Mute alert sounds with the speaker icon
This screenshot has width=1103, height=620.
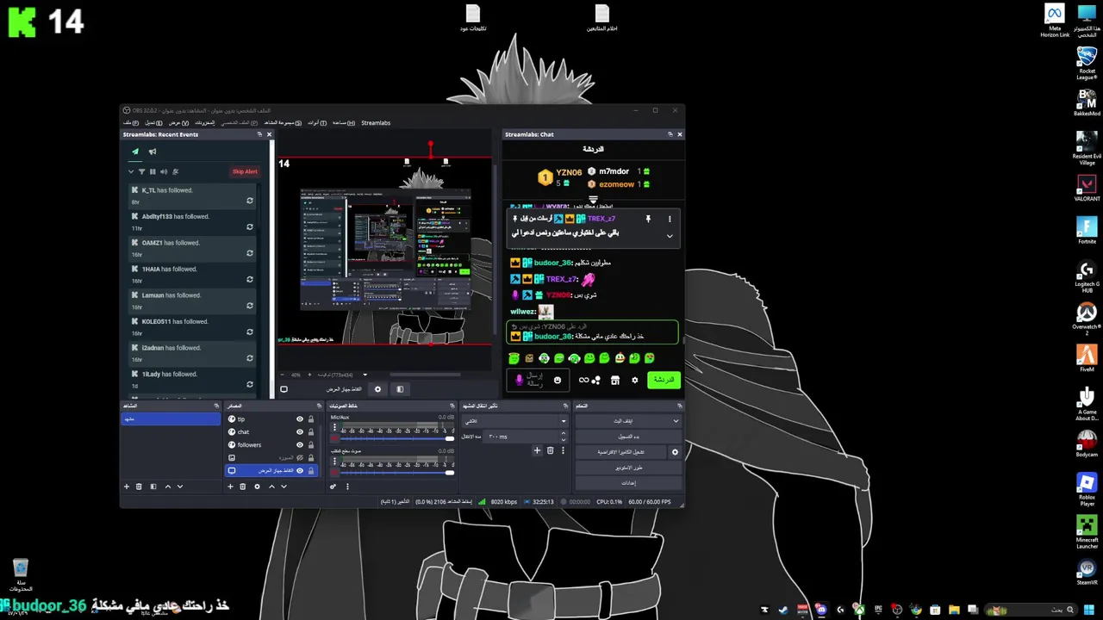[164, 171]
